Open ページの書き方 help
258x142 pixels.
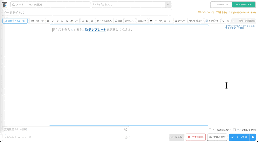pyautogui.click(x=247, y=21)
